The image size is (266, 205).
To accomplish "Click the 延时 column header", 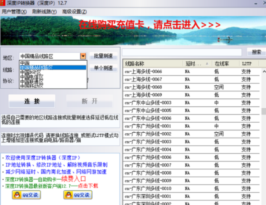I will click(195, 64).
